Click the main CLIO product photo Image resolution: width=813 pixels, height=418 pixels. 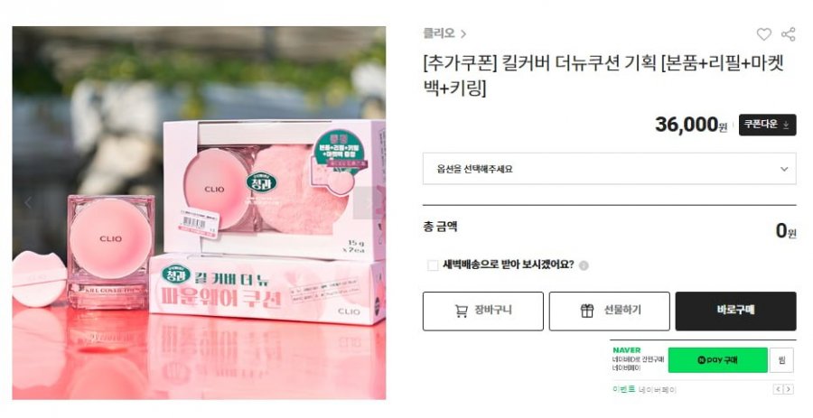click(x=199, y=213)
